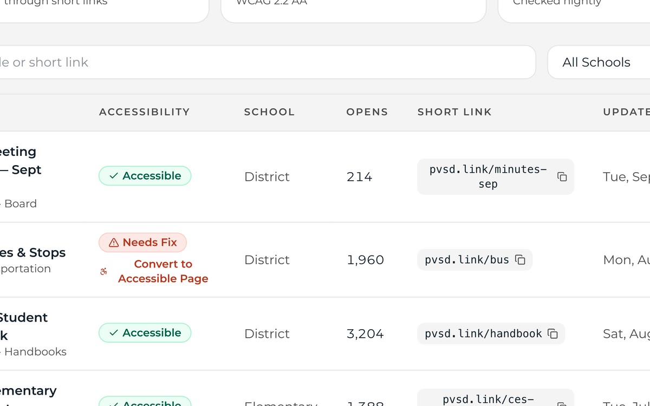Sort by the Opens column header
This screenshot has height=406, width=650.
pos(367,112)
